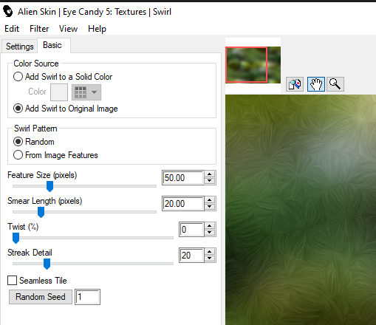Decrease Streak Detail with down arrow
This screenshot has height=325, width=376.
(x=210, y=259)
